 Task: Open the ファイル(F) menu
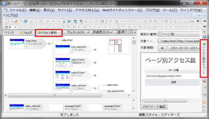18,10
